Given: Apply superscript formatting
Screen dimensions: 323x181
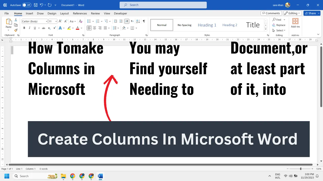Looking at the screenshot, I should (55, 28).
